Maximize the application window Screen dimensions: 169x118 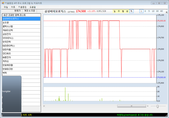tap(159, 3)
